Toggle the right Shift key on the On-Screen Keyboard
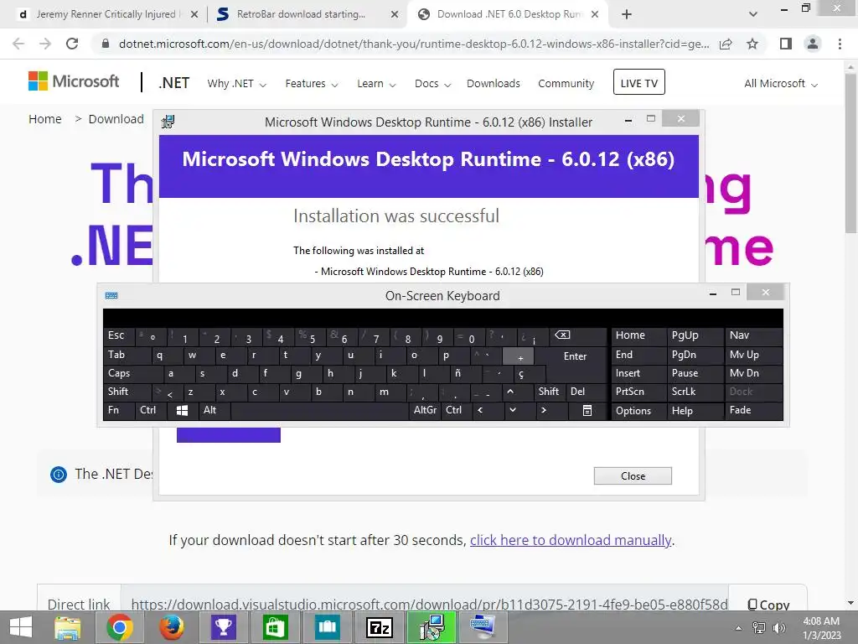The height and width of the screenshot is (644, 858). point(549,392)
